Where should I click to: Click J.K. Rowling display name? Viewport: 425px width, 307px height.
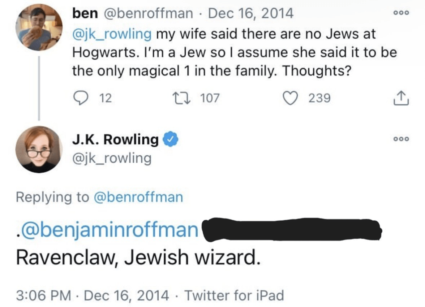coord(115,139)
